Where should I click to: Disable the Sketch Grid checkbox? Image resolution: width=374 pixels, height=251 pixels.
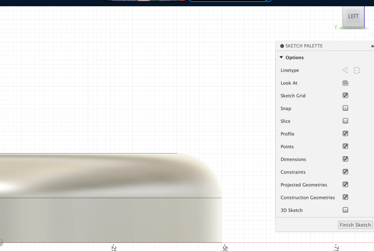coord(345,95)
